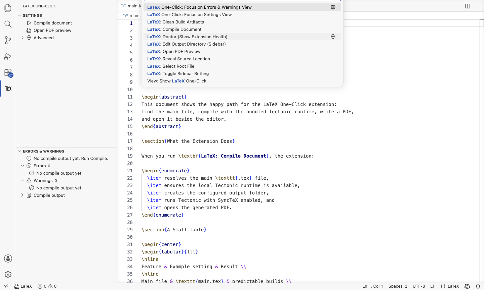Change end of line sequence LF
Viewport: 484px width, 290px height.
point(433,286)
